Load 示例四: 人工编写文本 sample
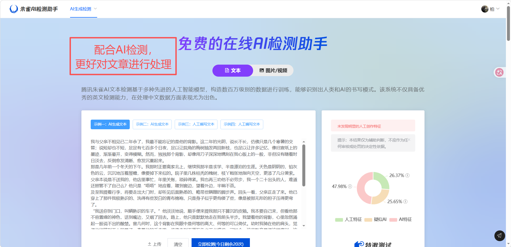 pyautogui.click(x=242, y=124)
